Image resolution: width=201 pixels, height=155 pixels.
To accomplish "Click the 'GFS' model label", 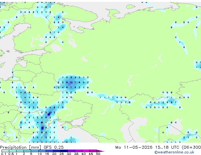I will pyautogui.click(x=48, y=147).
